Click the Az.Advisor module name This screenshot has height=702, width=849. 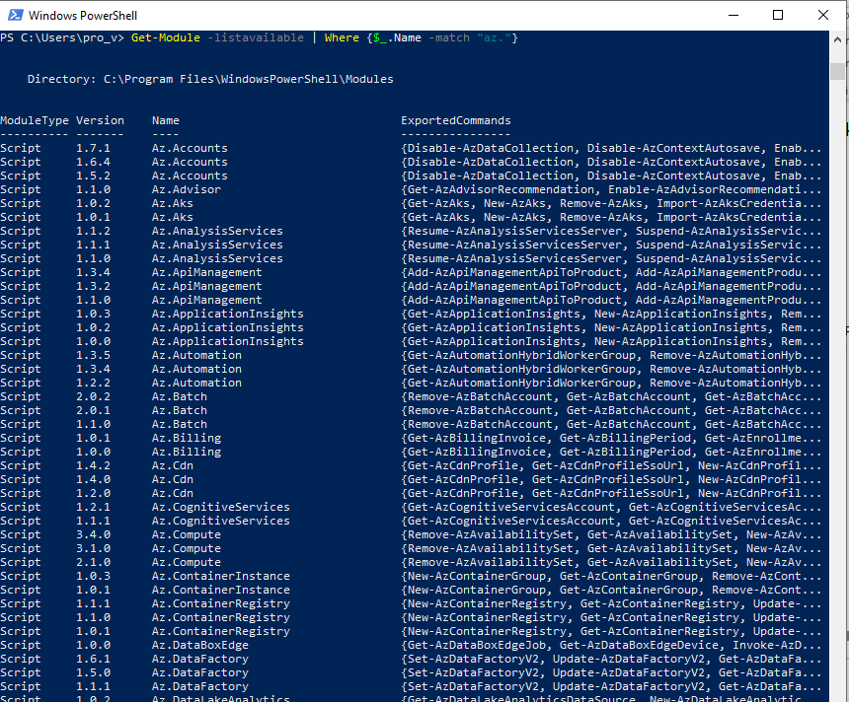click(x=187, y=189)
